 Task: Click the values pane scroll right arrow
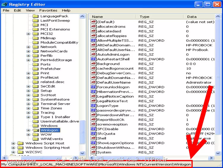211,158
